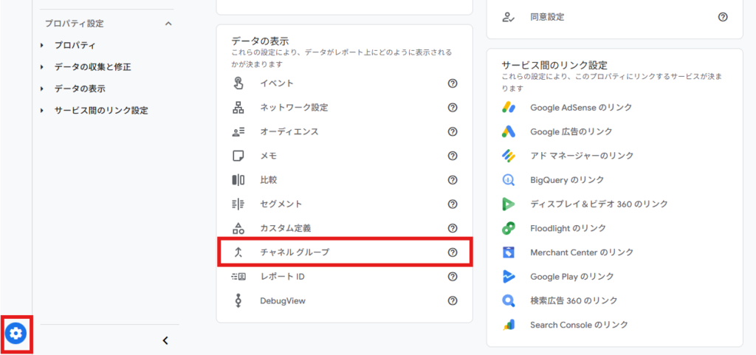The image size is (756, 355).
Task: Click the 比較 compare icon
Action: coord(238,179)
